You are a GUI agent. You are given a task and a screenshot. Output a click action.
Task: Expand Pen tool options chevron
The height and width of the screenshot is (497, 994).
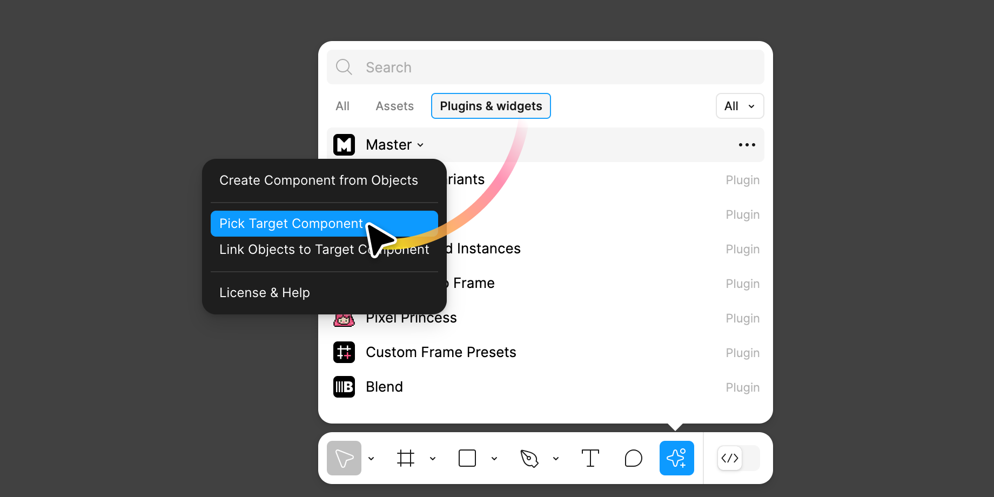[556, 459]
